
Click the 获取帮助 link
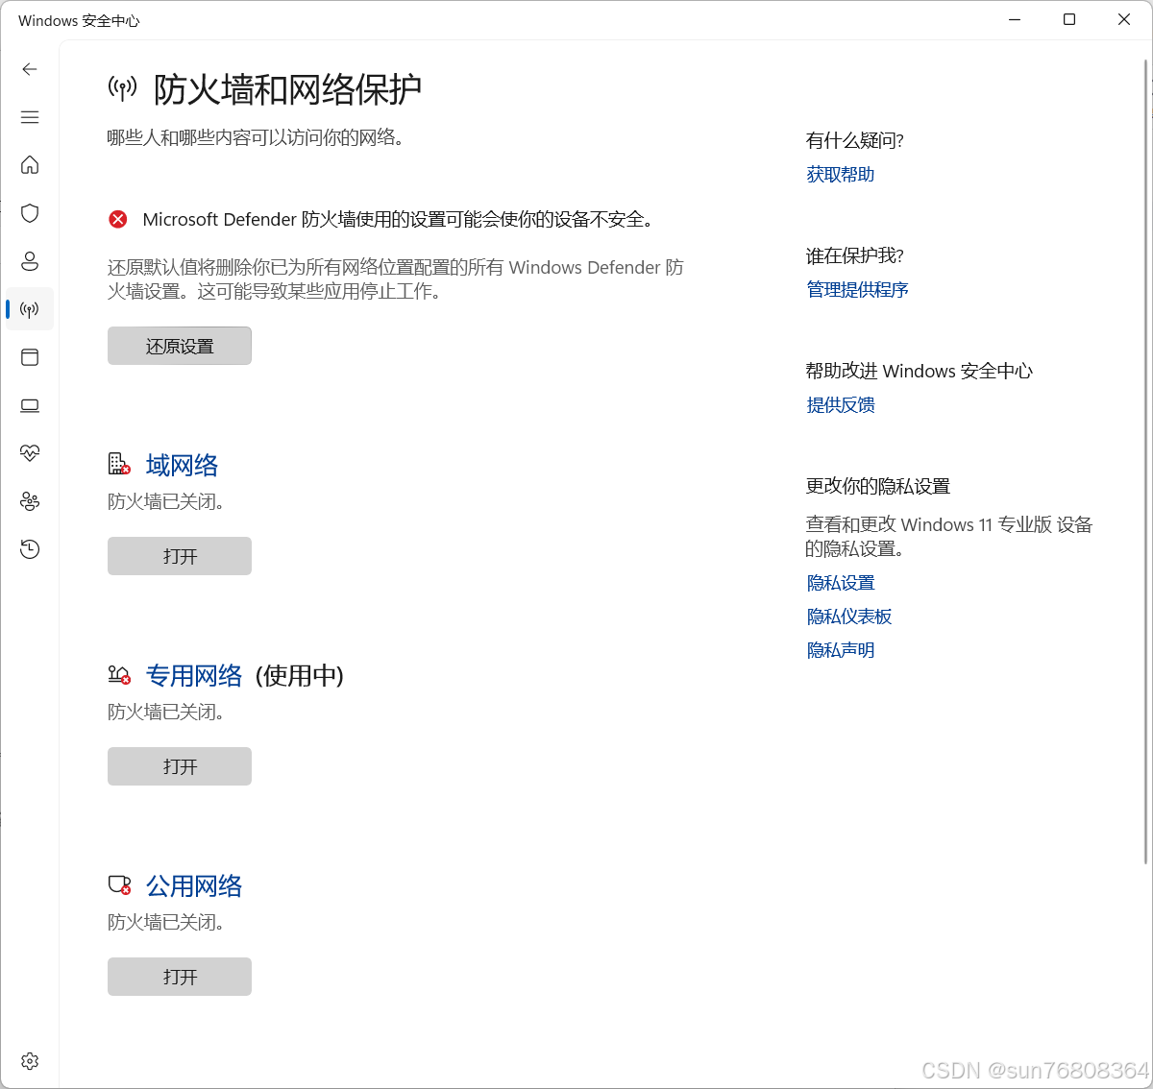(x=841, y=175)
